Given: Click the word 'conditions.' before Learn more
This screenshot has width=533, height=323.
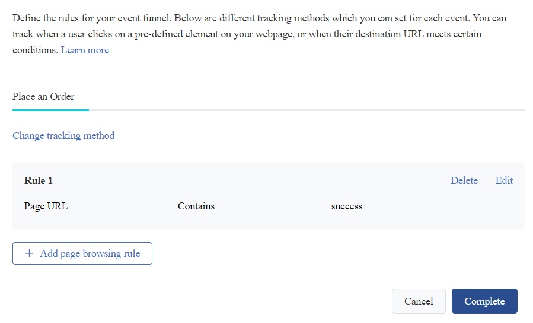Looking at the screenshot, I should tap(36, 50).
